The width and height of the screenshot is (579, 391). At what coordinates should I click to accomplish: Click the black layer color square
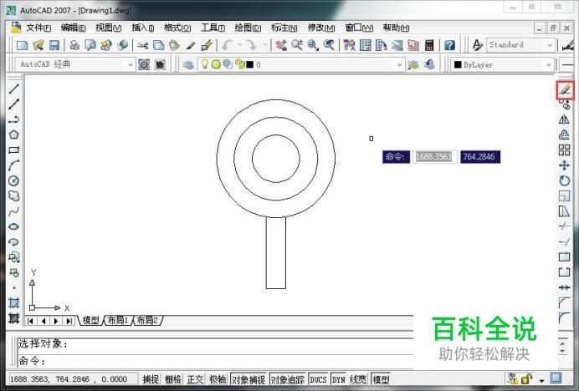click(250, 64)
